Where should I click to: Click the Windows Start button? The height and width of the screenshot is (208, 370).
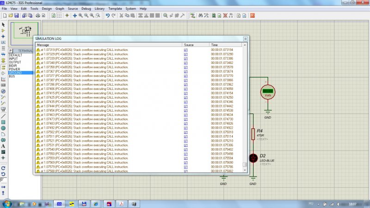point(7,203)
